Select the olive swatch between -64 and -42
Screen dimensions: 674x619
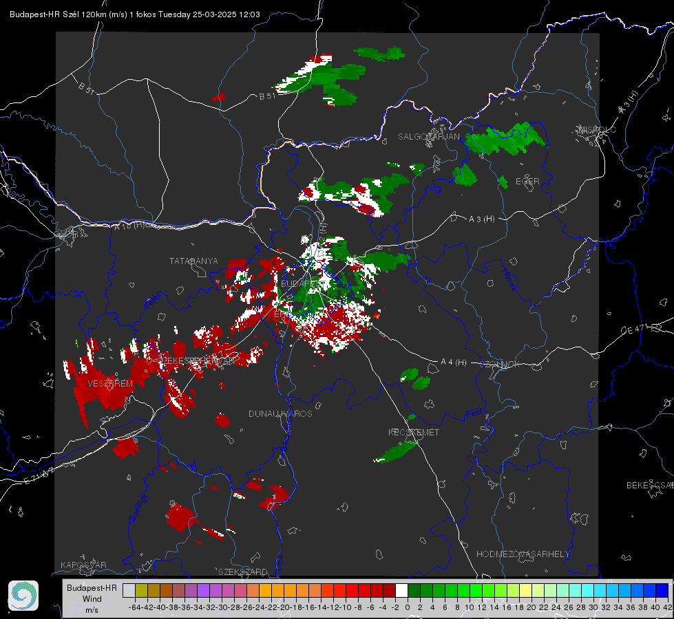[x=141, y=590]
